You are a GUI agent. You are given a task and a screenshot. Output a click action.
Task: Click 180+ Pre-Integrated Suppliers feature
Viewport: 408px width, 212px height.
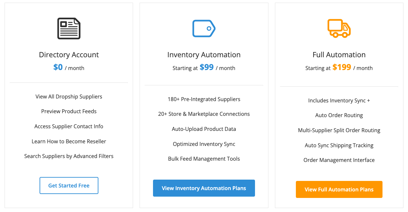[x=204, y=99]
